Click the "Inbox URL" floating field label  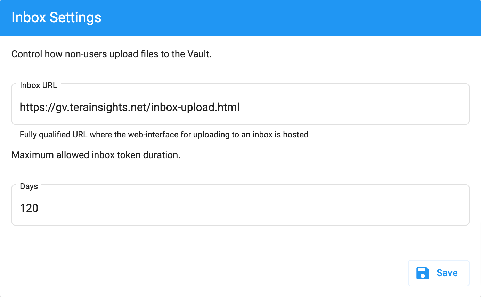tap(38, 85)
